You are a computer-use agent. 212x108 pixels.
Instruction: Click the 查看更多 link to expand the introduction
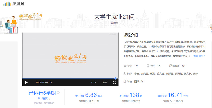[x=200, y=56]
